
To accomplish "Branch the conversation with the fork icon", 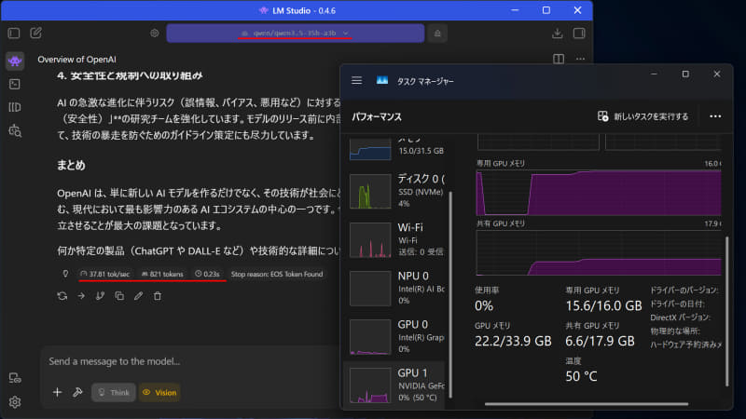I will pos(100,296).
